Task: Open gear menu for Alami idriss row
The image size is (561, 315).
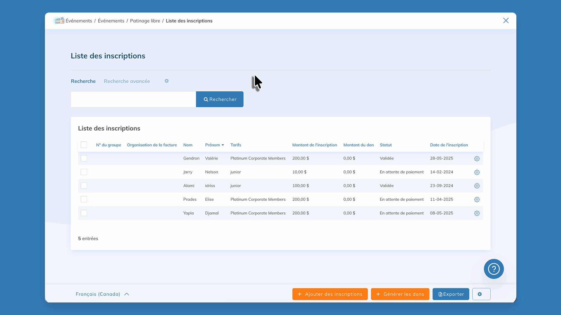Action: click(477, 186)
